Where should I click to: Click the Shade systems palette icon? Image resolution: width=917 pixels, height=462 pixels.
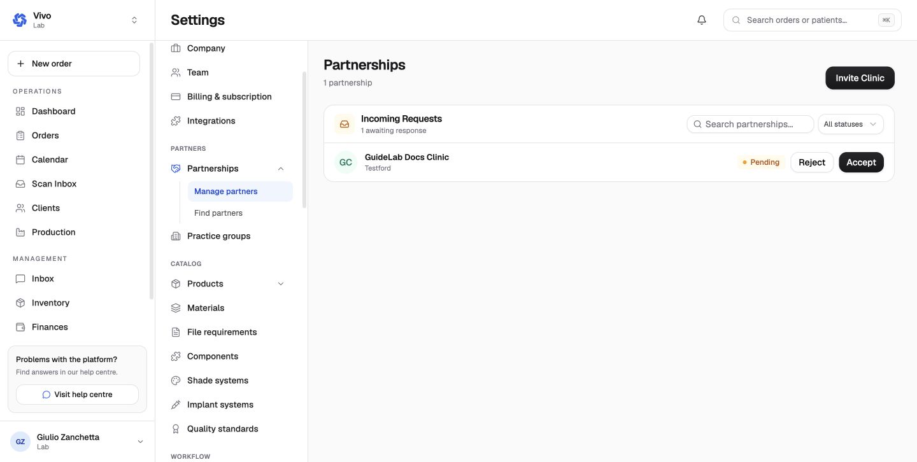[176, 381]
